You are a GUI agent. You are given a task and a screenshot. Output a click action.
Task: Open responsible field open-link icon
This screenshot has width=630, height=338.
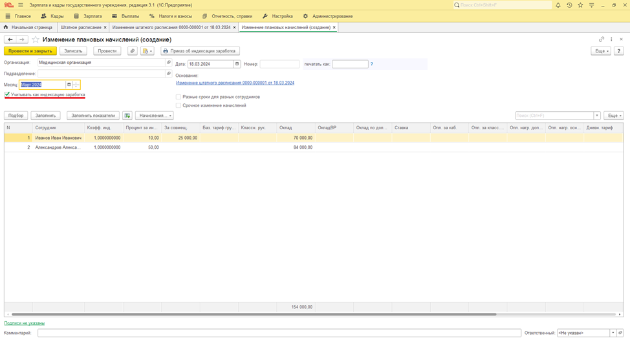click(620, 333)
